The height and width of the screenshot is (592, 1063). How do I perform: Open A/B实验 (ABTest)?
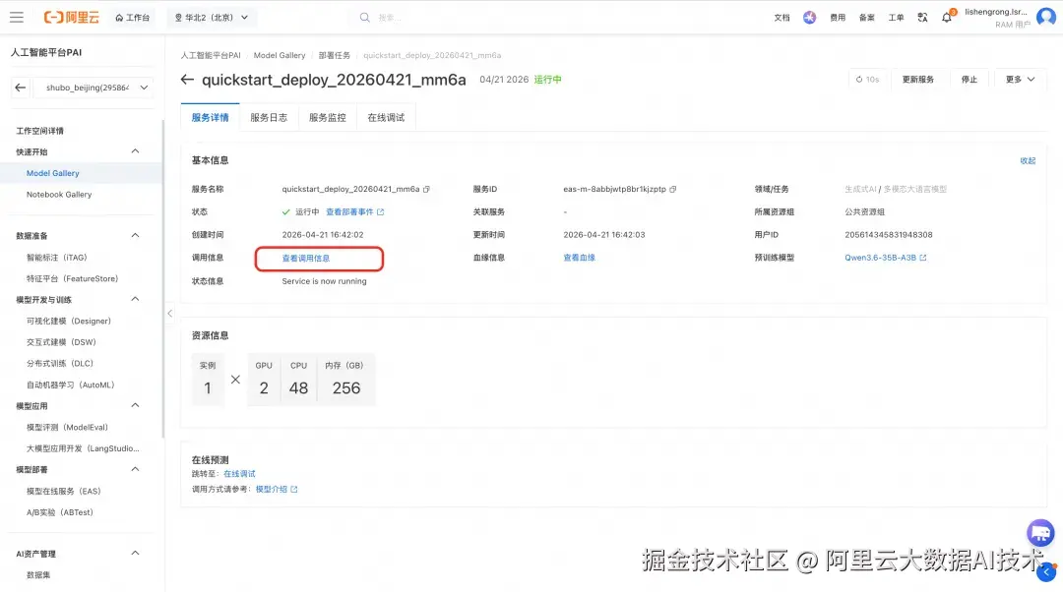click(60, 512)
